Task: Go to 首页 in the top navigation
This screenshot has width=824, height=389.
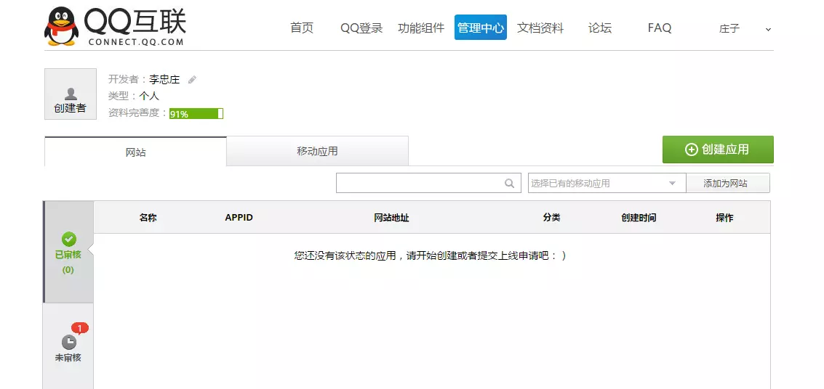Action: pos(302,28)
